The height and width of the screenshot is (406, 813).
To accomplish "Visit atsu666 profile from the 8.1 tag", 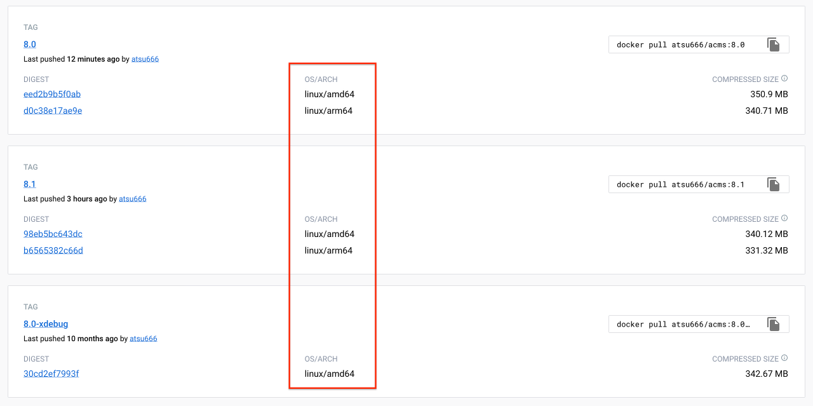I will click(x=133, y=199).
